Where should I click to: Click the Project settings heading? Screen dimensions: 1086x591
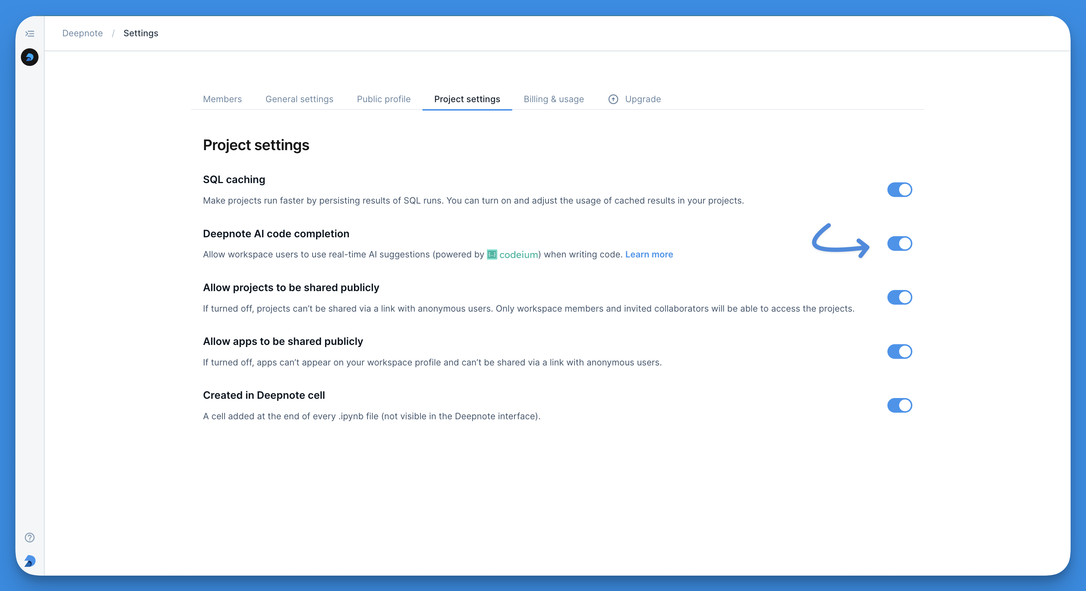click(256, 145)
